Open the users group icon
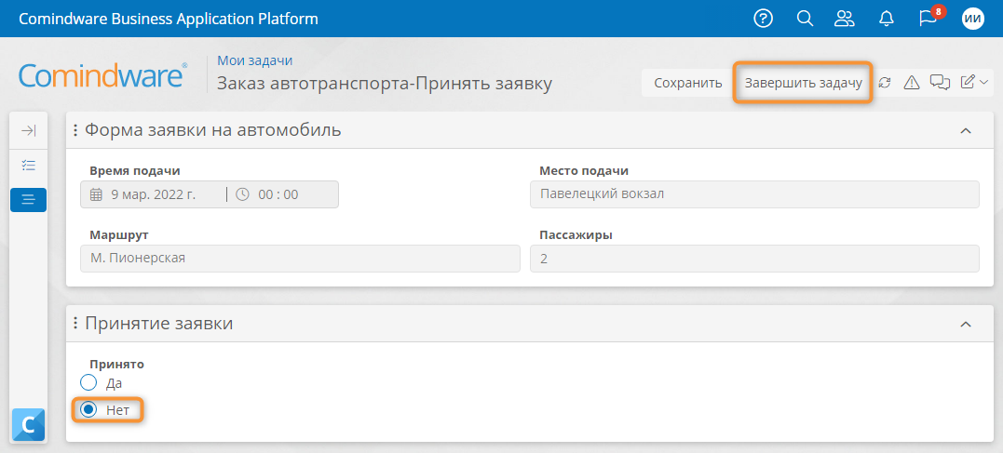 click(x=845, y=19)
